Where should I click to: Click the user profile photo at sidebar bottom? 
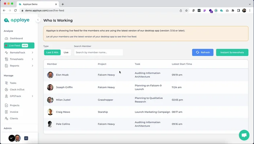coord(18,138)
